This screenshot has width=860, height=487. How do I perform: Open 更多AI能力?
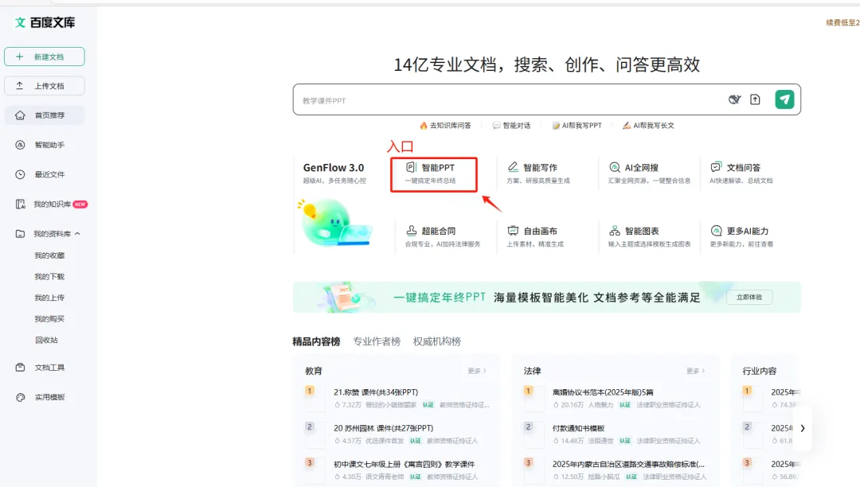coord(741,236)
